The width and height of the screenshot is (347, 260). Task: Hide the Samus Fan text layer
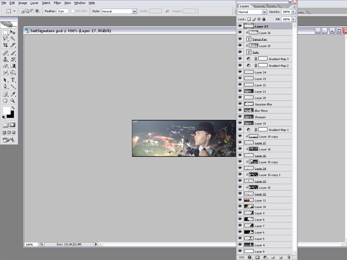[x=240, y=39]
